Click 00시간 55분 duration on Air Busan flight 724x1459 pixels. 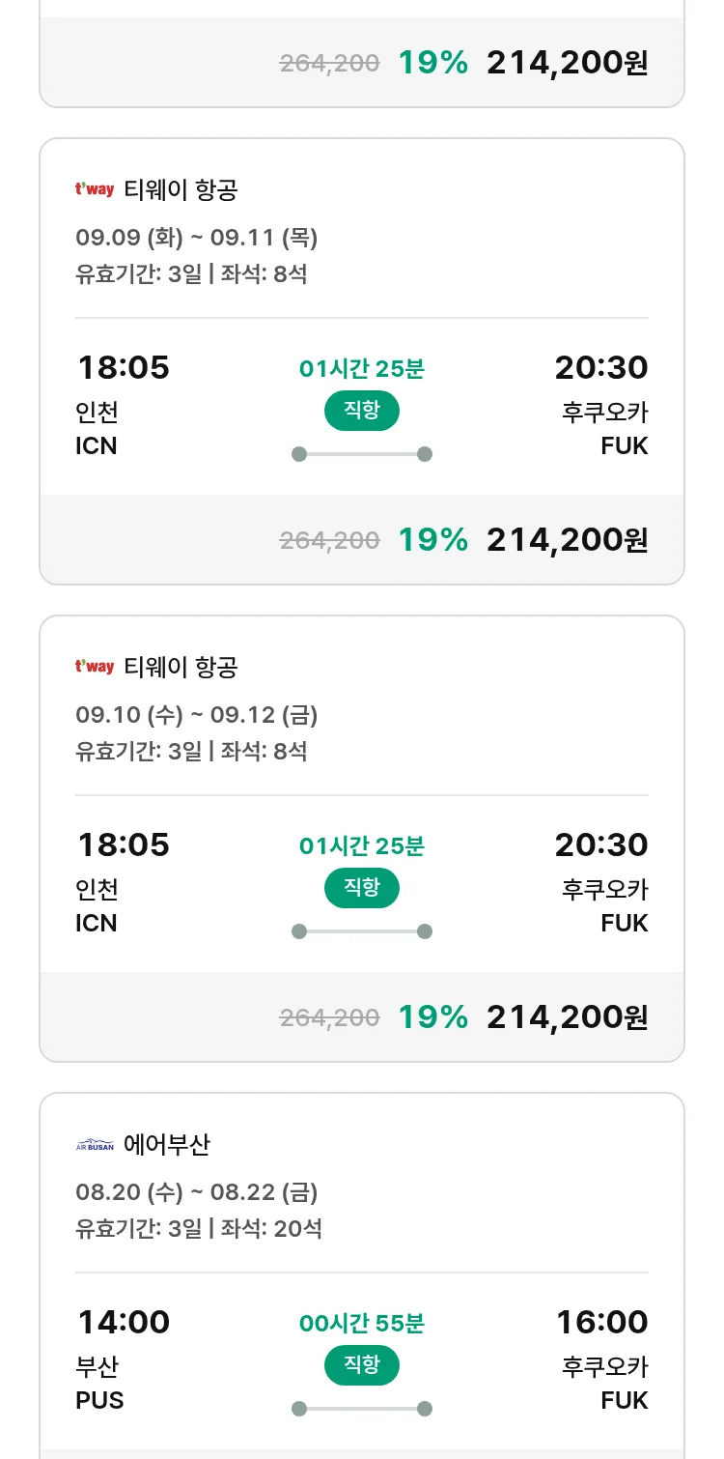[362, 1324]
